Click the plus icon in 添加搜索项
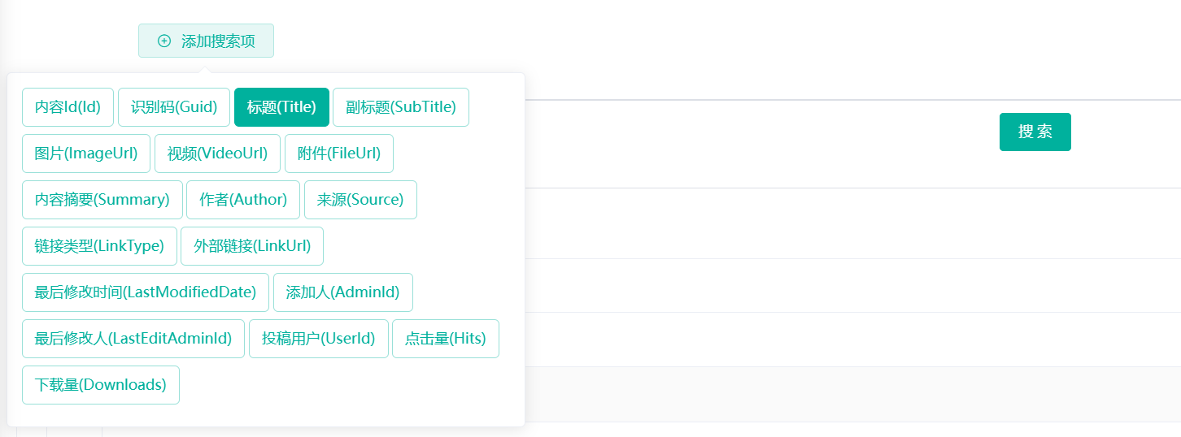 pyautogui.click(x=164, y=41)
